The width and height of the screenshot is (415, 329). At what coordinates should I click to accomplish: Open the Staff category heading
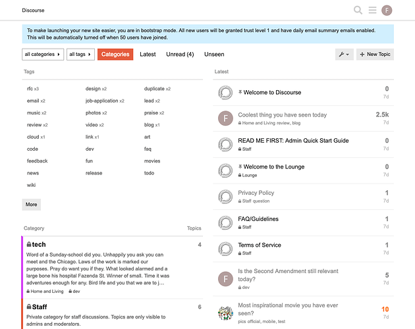click(37, 307)
